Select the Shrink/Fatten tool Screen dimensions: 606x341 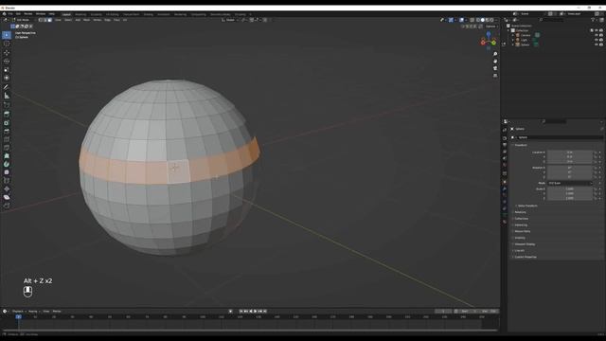(7, 189)
